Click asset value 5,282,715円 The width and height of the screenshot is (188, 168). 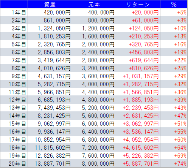coord(54,84)
